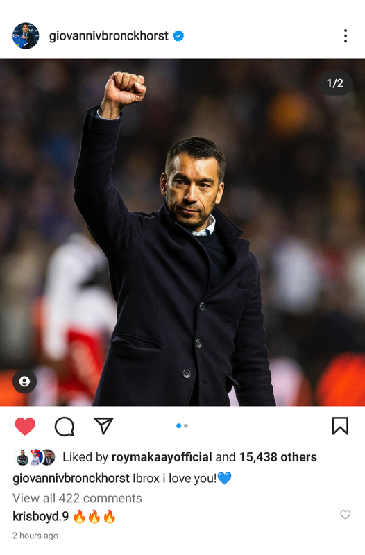Tap the 1/2 carousel counter badge
Viewport: 365px width, 555px height.
tap(334, 83)
